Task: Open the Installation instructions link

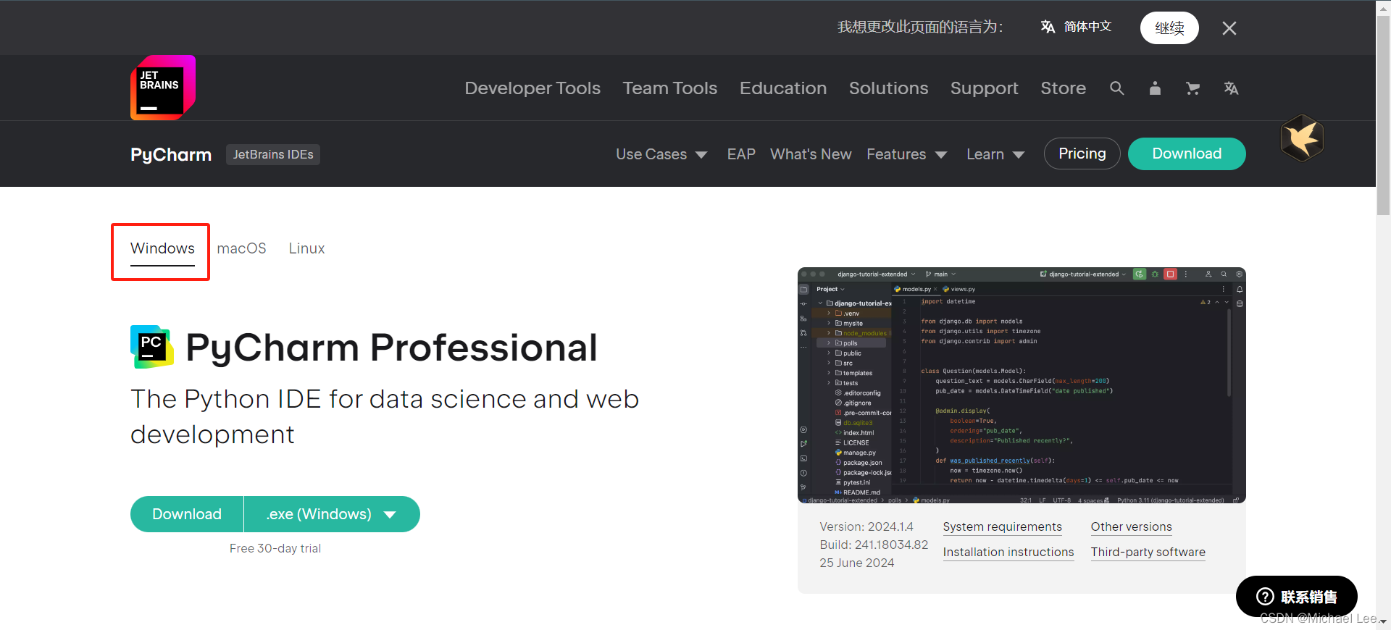Action: (x=1008, y=553)
